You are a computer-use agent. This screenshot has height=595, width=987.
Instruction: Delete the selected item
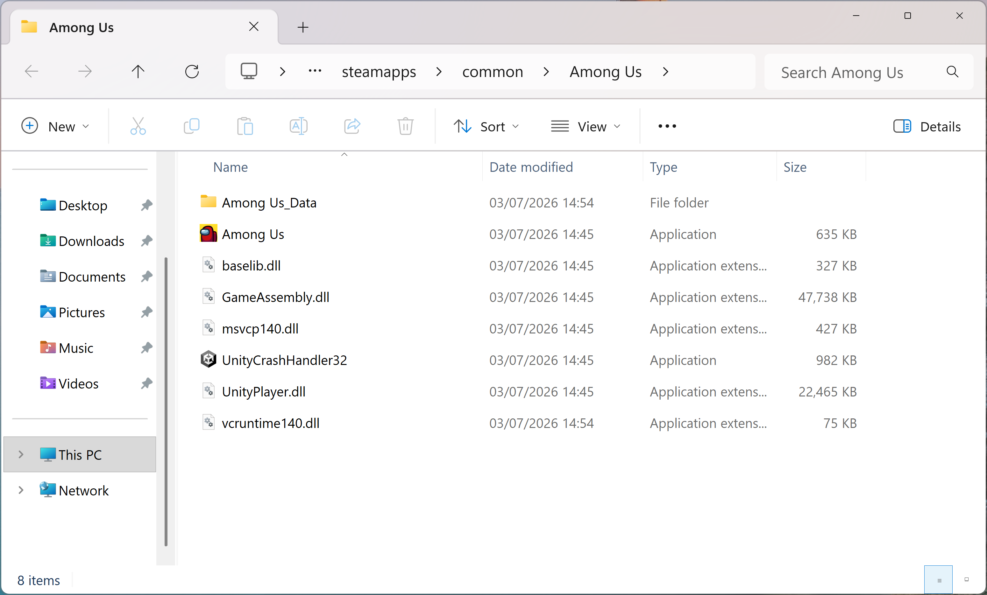point(405,126)
